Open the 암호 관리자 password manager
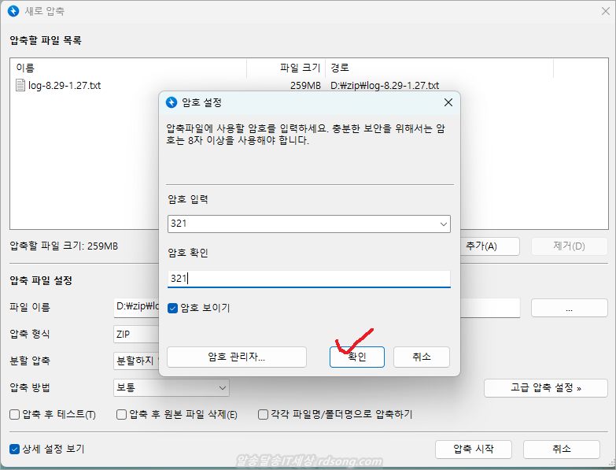Image resolution: width=616 pixels, height=470 pixels. pos(236,357)
